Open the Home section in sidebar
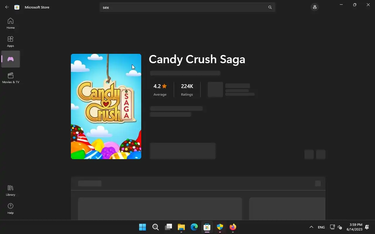The height and width of the screenshot is (234, 375). tap(11, 23)
